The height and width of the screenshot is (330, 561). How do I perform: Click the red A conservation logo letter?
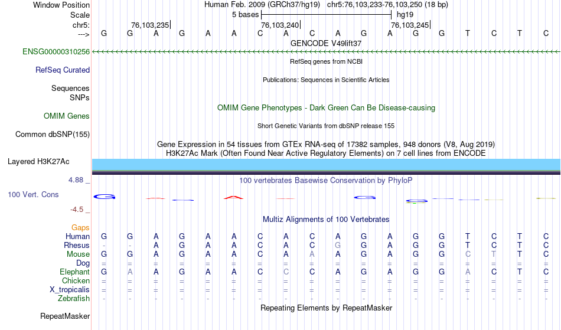[x=234, y=197]
